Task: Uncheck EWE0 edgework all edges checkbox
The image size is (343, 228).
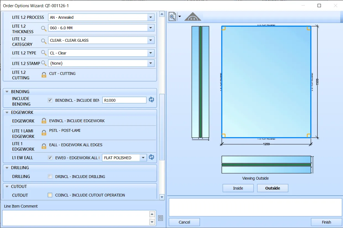Action: click(50, 158)
